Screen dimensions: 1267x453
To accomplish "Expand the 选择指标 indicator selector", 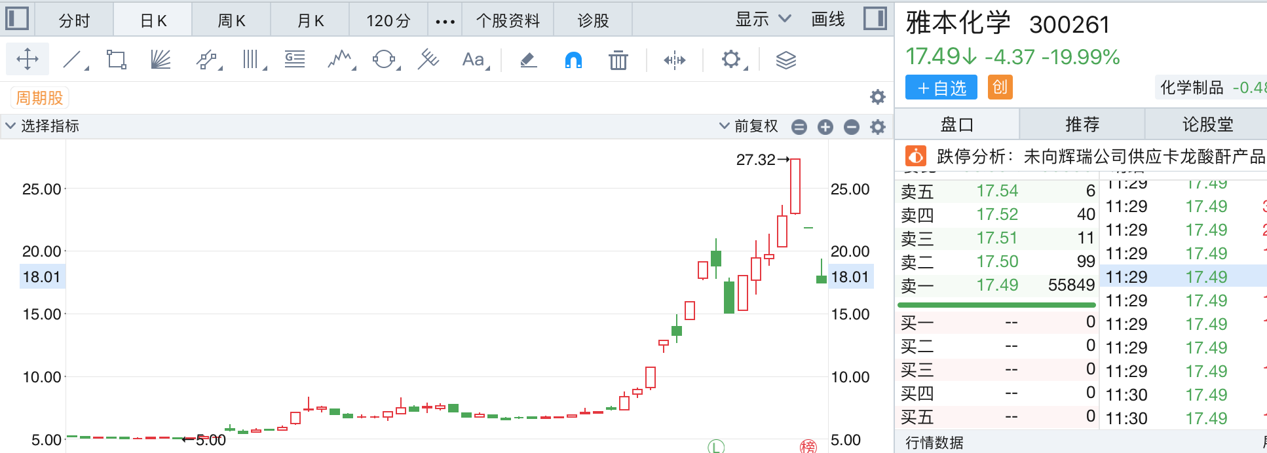I will point(43,126).
